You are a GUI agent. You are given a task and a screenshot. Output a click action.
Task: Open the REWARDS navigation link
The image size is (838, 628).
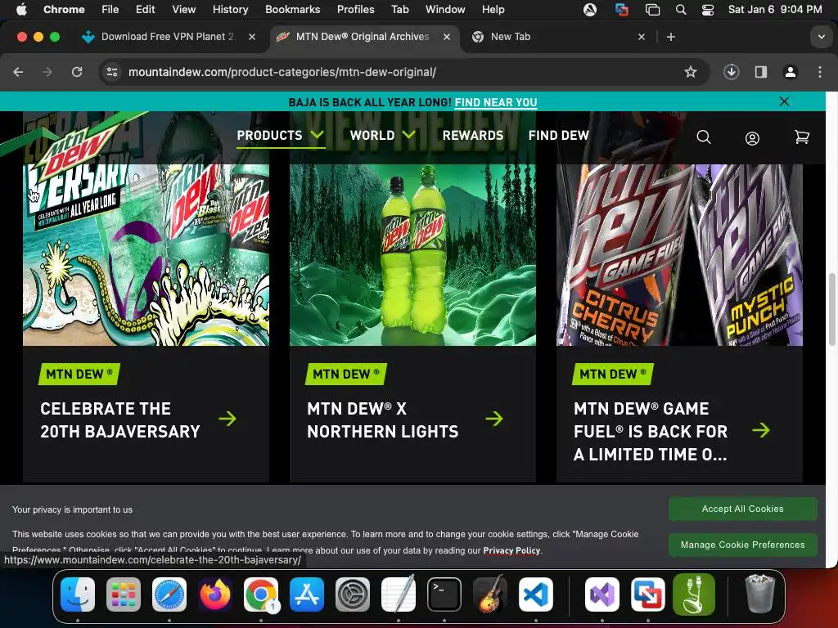coord(473,136)
